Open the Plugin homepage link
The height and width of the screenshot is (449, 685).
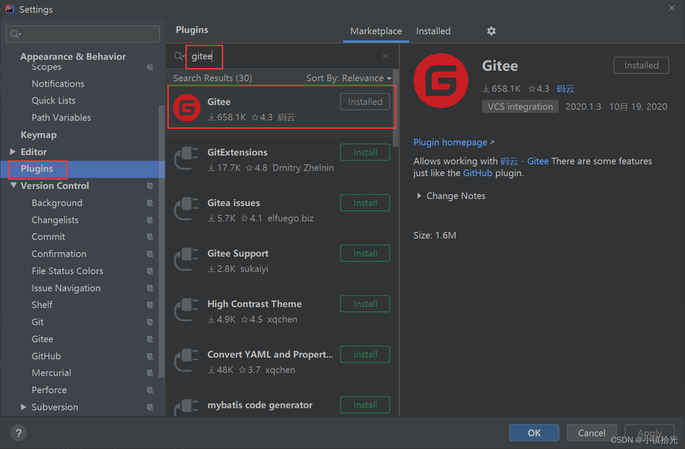coord(454,142)
